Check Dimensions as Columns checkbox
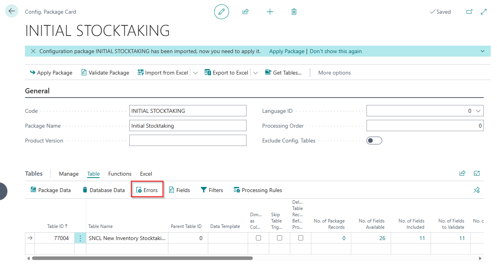The height and width of the screenshot is (274, 497). 258,238
